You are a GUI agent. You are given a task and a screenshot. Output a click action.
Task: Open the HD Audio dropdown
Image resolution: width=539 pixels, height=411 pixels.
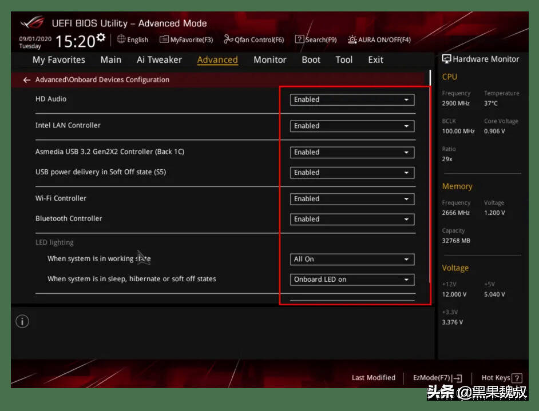352,99
